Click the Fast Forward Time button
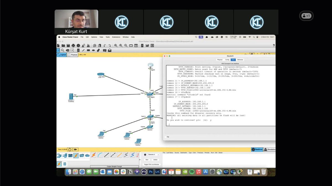Screen dimensions: 332x186 point(75,149)
